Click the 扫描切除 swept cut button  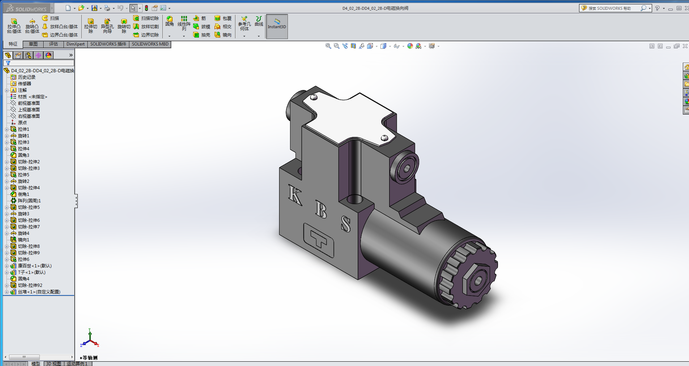point(146,18)
